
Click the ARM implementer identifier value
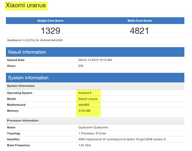click(122, 139)
